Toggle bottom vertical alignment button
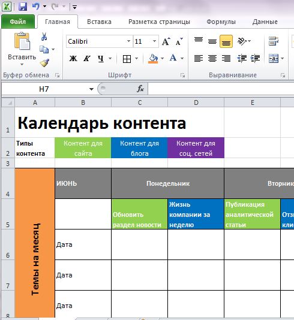294x320 pixels. [x=226, y=41]
